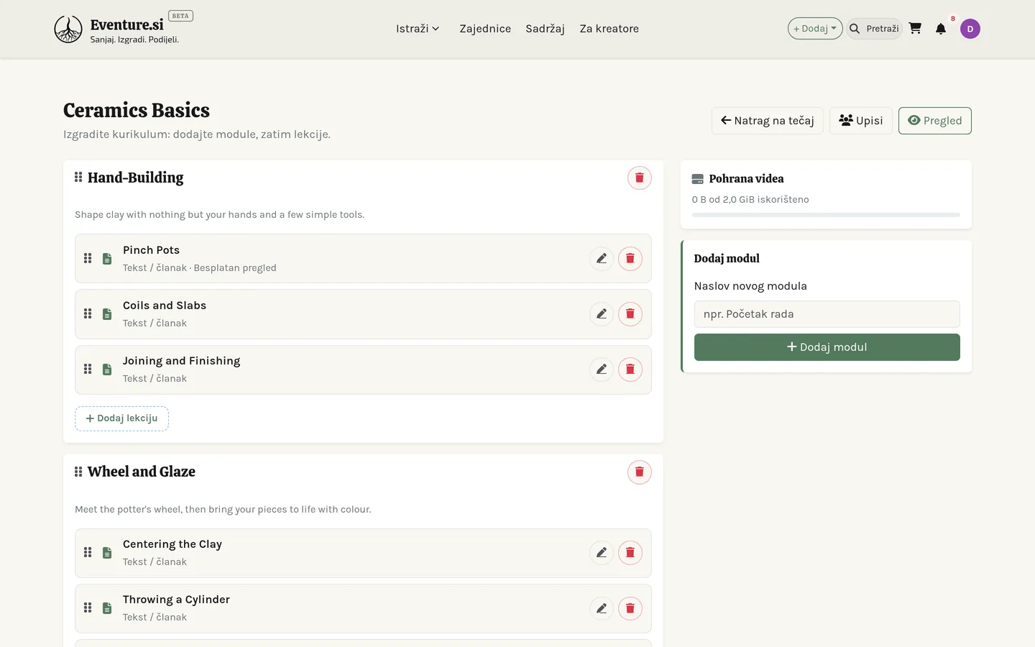1035x647 pixels.
Task: Open the + Dodaj dropdown
Action: click(815, 29)
